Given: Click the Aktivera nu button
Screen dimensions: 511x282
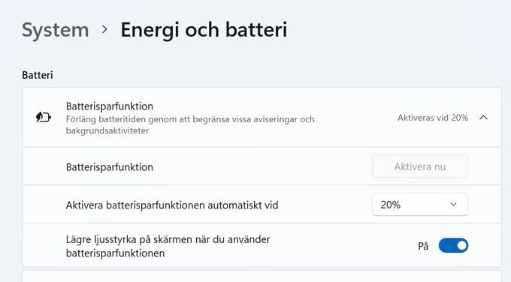Looking at the screenshot, I should pyautogui.click(x=420, y=166).
